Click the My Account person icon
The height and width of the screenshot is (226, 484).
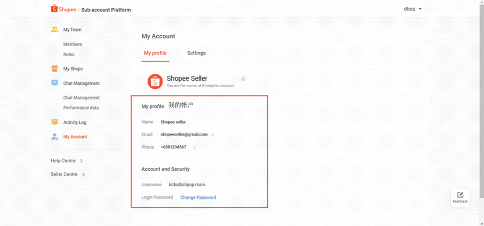click(x=55, y=136)
